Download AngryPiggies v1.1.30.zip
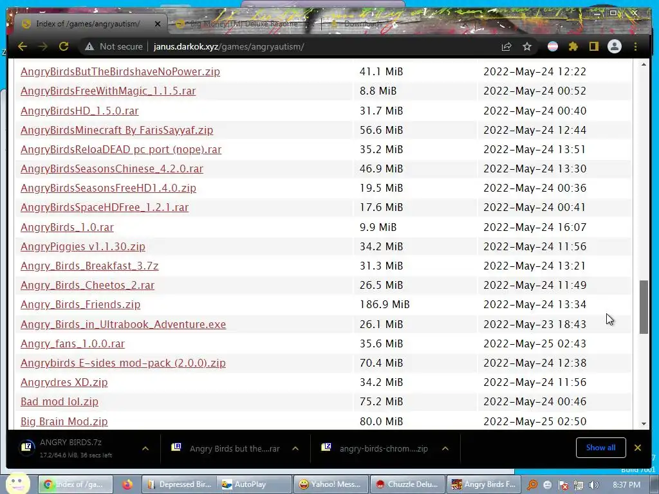The height and width of the screenshot is (494, 659). click(83, 246)
